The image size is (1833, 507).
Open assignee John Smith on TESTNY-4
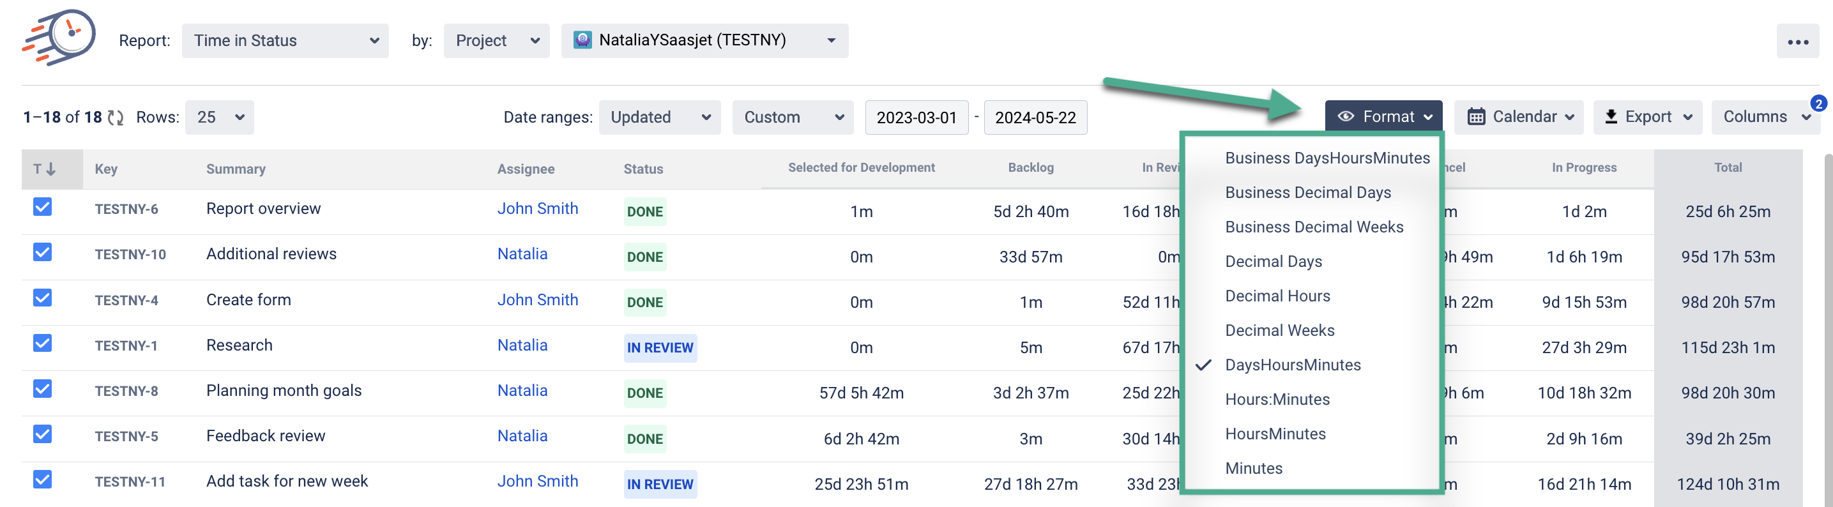(537, 299)
